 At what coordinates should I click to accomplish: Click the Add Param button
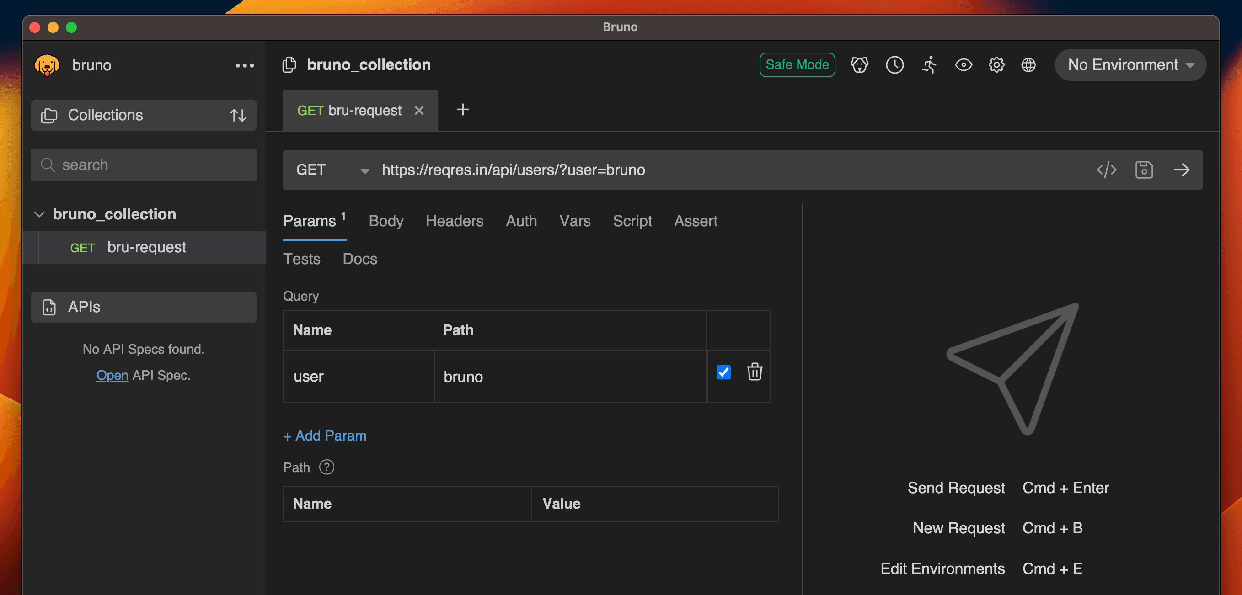[x=326, y=435]
